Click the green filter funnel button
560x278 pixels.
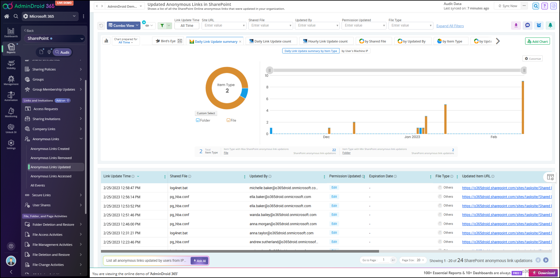pyautogui.click(x=162, y=26)
